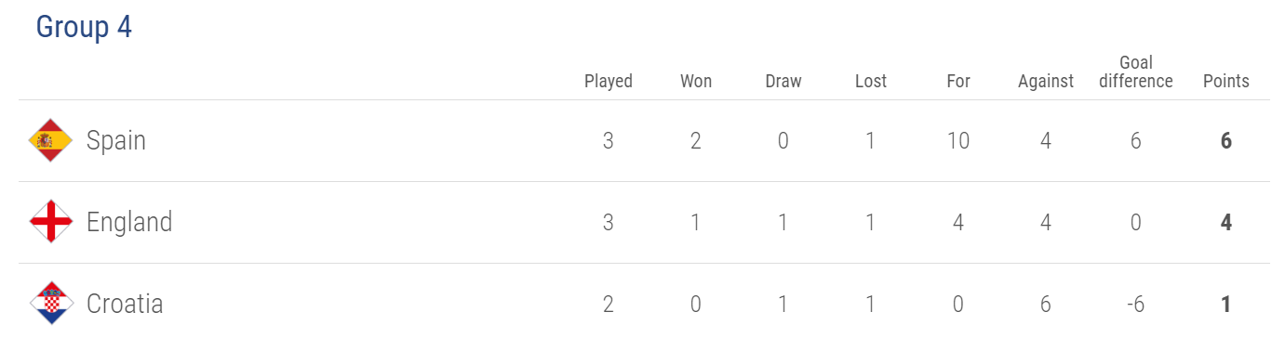Click the Spain flag icon
This screenshot has height=351, width=1272.
tap(50, 140)
